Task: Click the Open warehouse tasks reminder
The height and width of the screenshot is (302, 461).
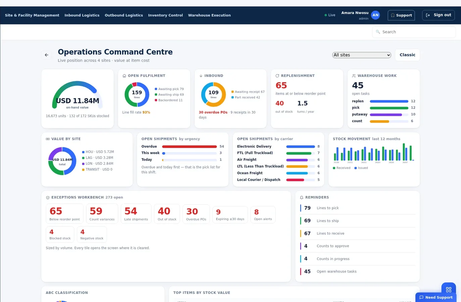Action: [358, 271]
